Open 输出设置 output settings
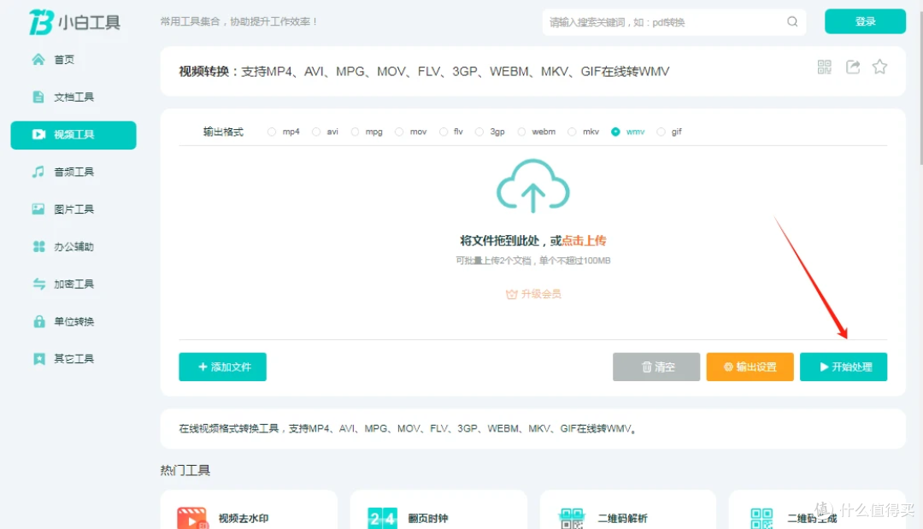 [750, 367]
